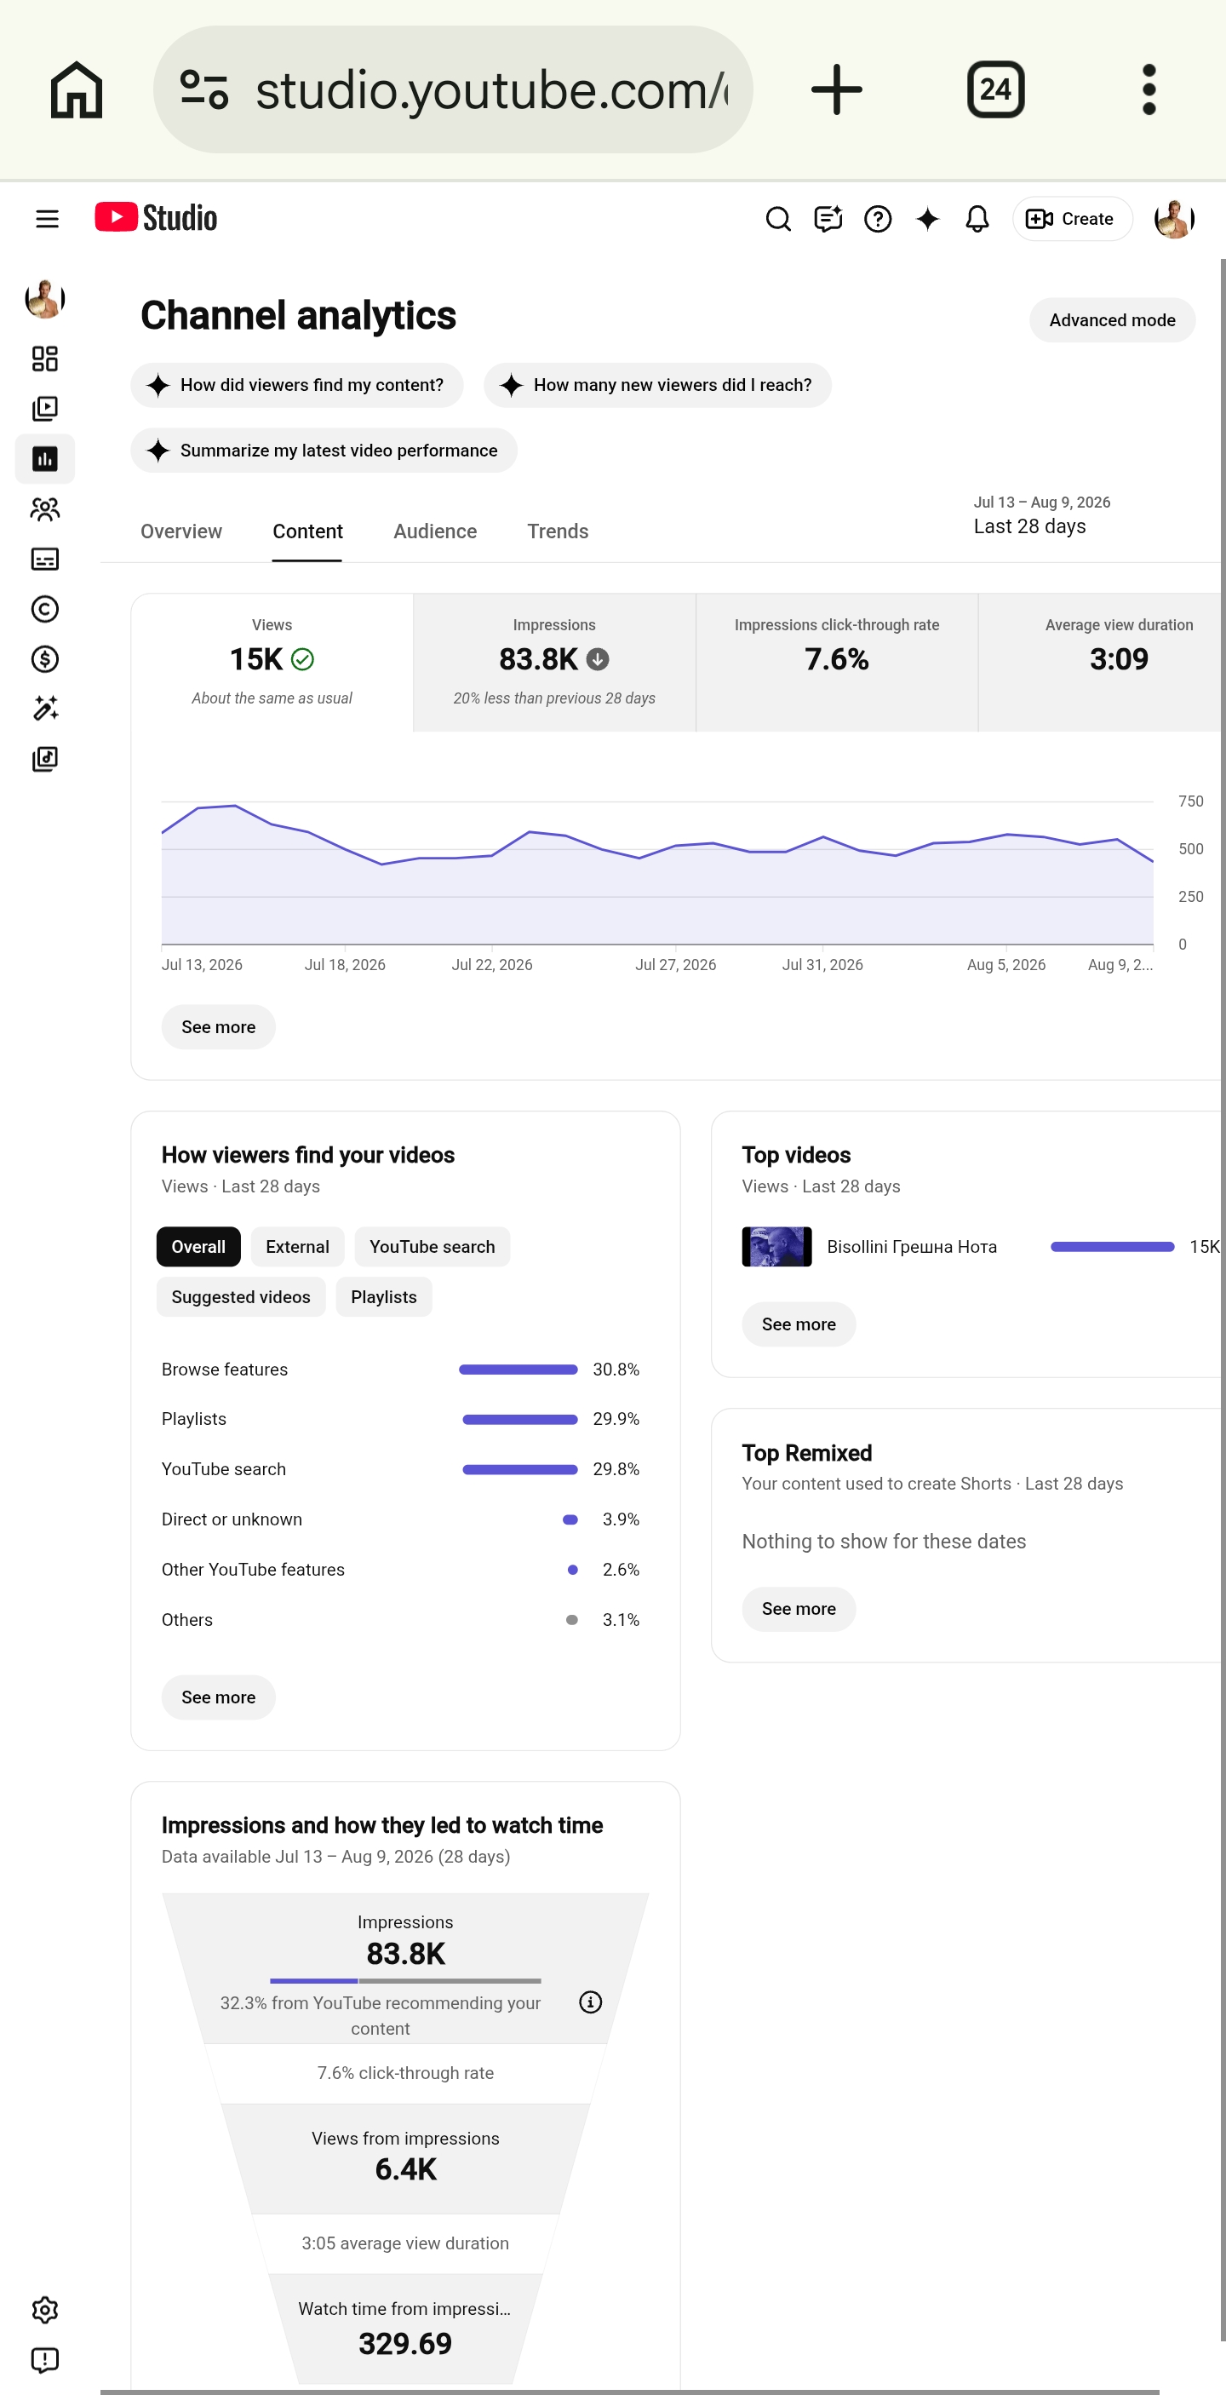Open notifications bell
Image resolution: width=1226 pixels, height=2395 pixels.
[977, 219]
